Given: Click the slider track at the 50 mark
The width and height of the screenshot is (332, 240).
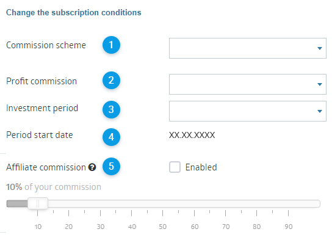Looking at the screenshot, I should [162, 203].
